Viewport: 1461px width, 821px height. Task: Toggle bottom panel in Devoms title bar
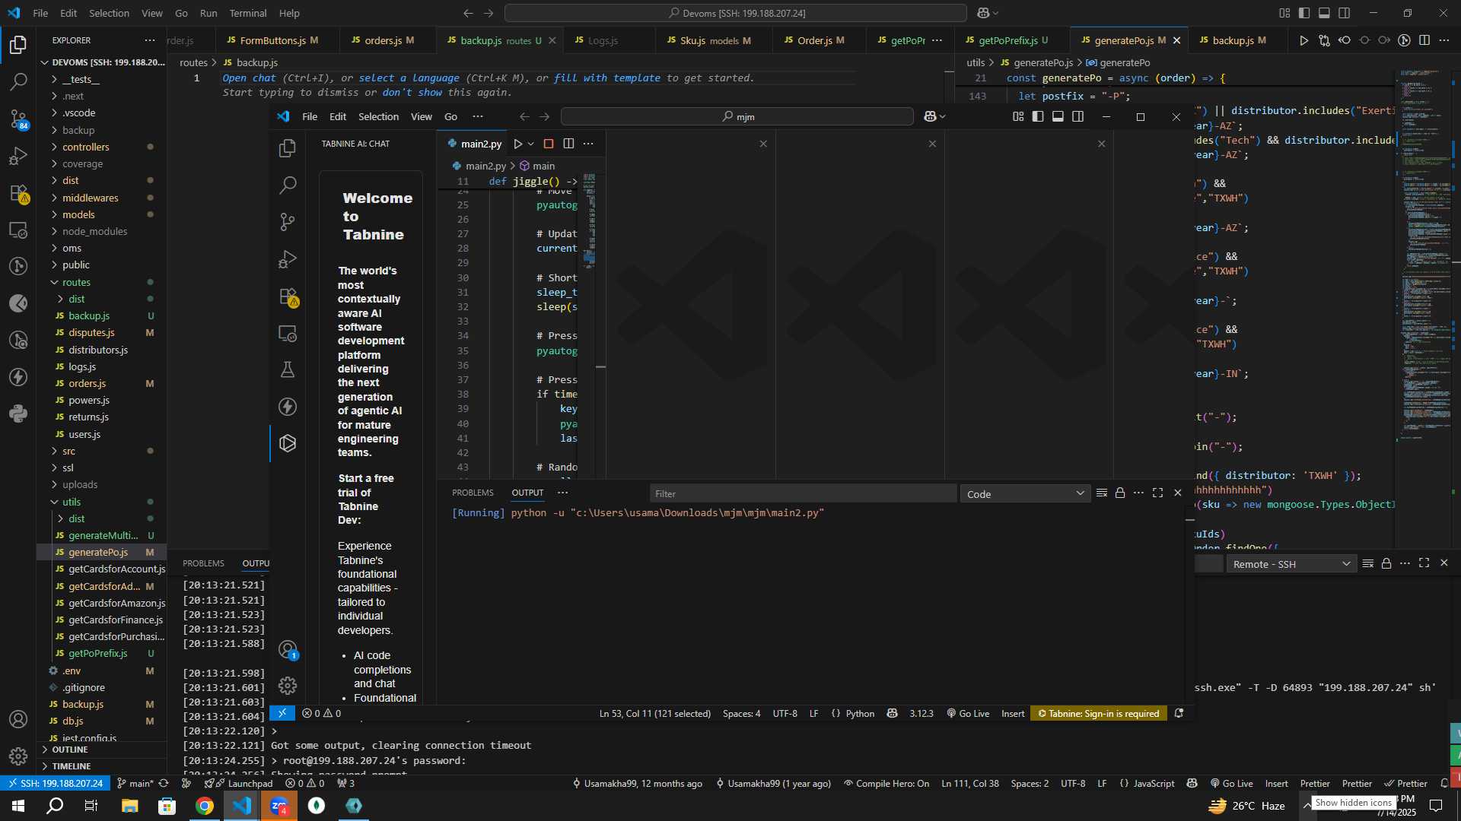tap(1324, 13)
